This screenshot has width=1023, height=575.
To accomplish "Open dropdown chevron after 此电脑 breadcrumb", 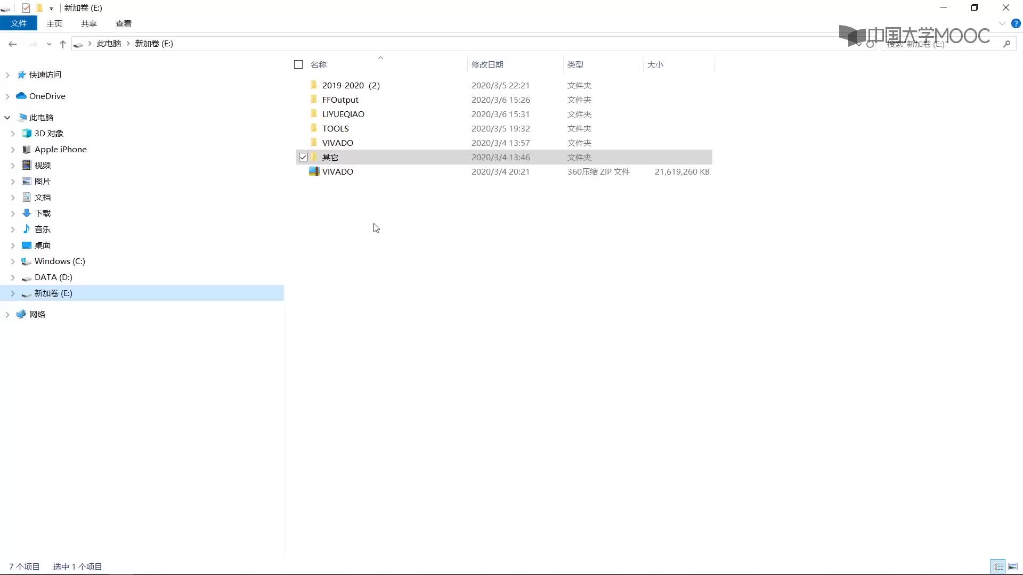I will [128, 44].
